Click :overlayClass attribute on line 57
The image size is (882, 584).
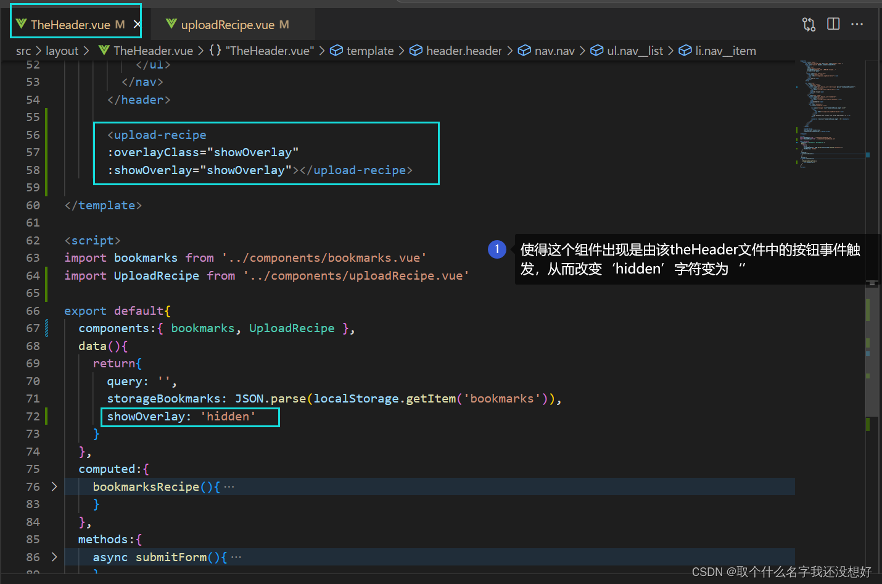click(157, 152)
